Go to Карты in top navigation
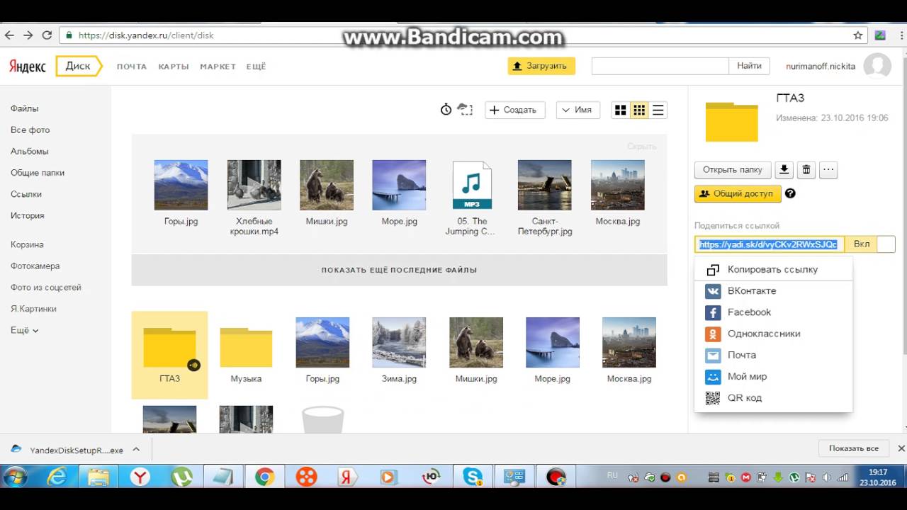 coord(174,67)
